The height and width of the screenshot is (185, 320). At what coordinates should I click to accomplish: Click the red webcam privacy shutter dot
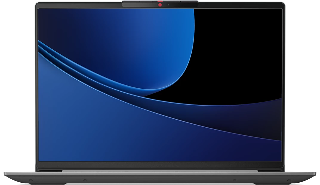click(x=160, y=5)
